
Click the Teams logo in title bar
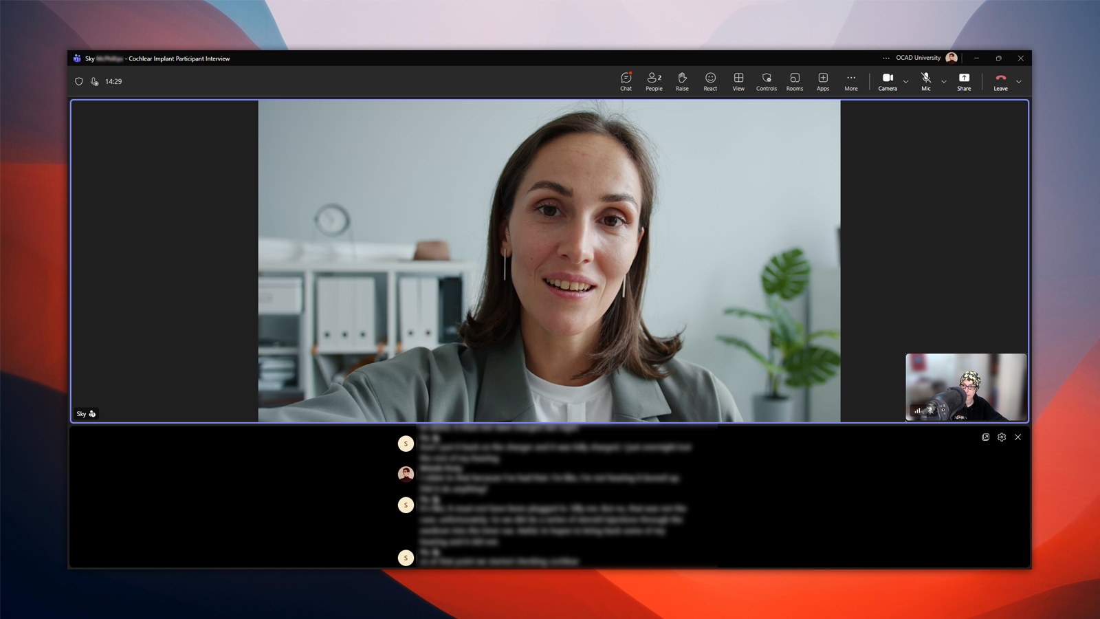[77, 58]
